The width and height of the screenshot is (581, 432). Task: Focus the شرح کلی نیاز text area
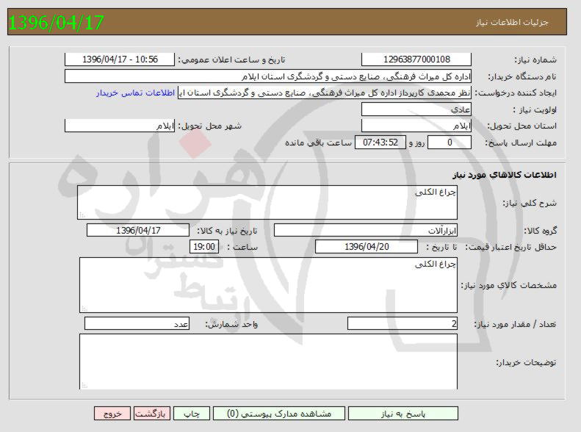pos(267,202)
